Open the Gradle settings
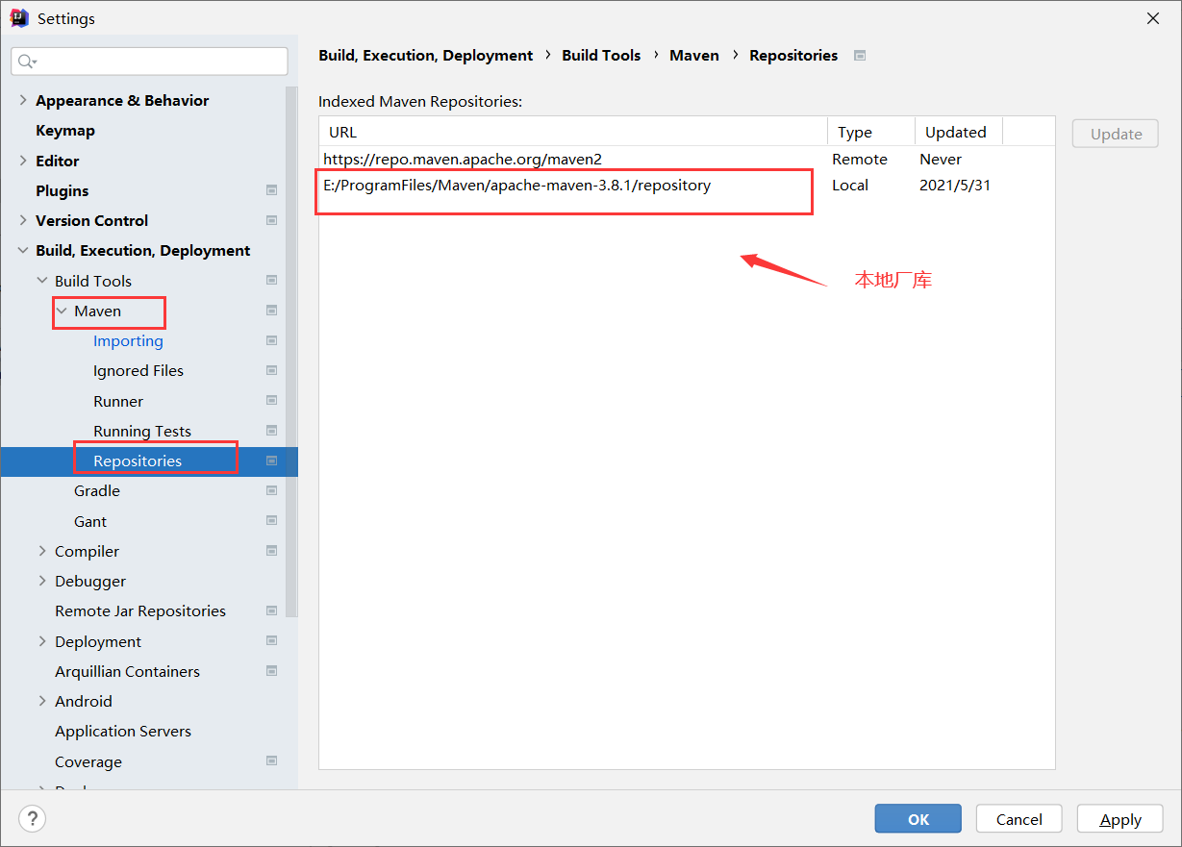Image resolution: width=1182 pixels, height=847 pixels. 97,490
